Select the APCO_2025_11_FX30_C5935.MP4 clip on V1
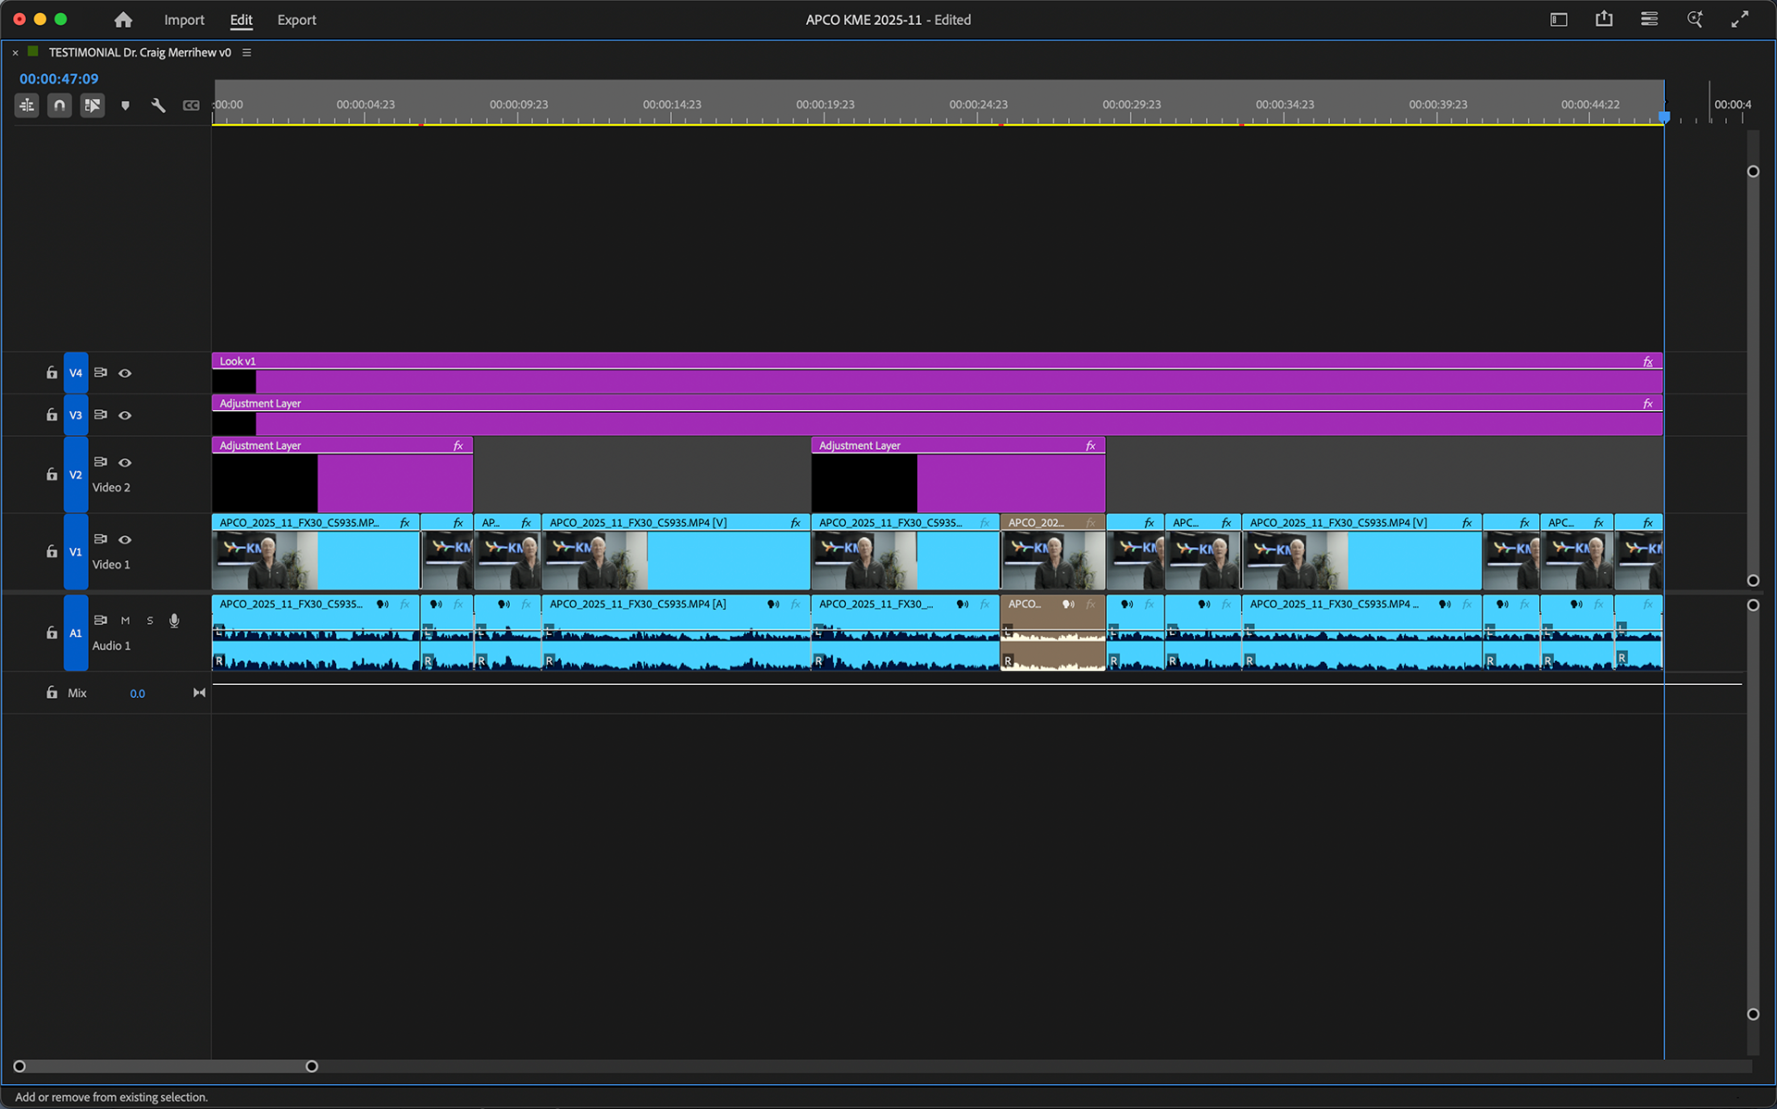 [x=676, y=551]
